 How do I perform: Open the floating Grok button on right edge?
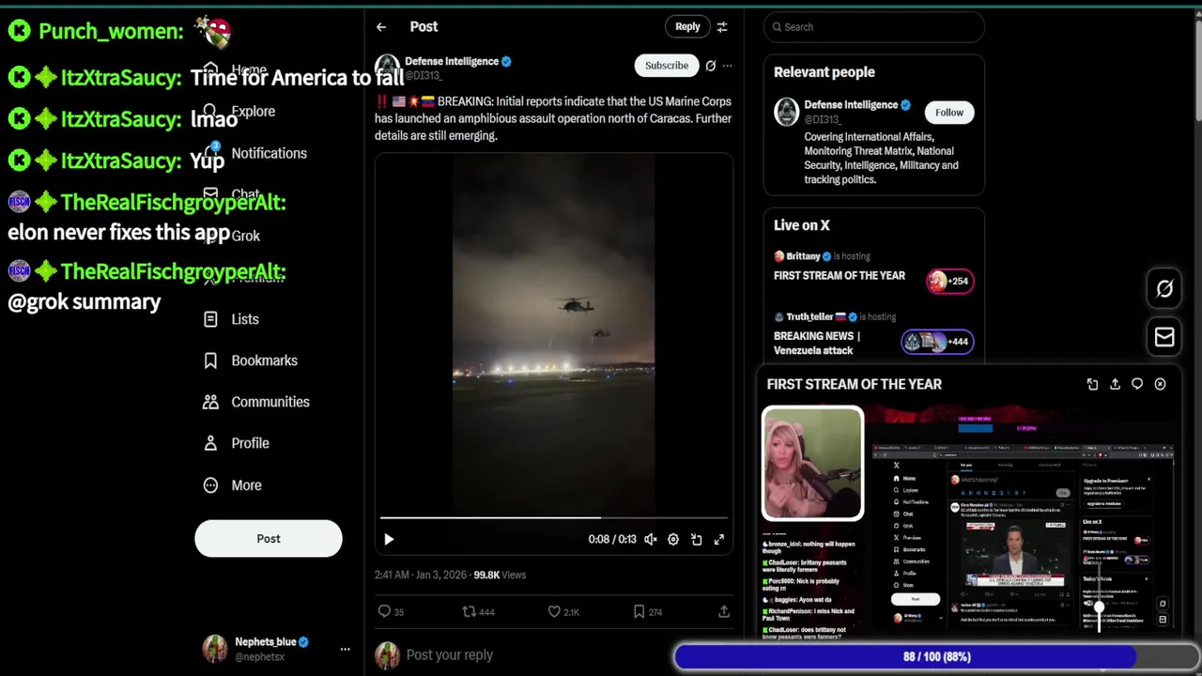point(1164,288)
